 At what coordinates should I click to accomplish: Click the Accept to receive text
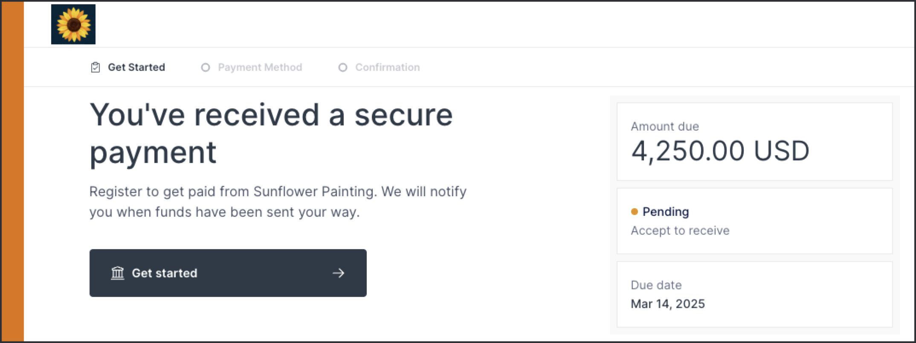pos(680,230)
